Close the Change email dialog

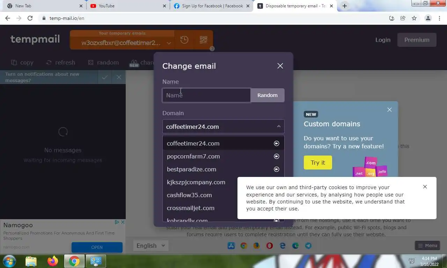(280, 66)
